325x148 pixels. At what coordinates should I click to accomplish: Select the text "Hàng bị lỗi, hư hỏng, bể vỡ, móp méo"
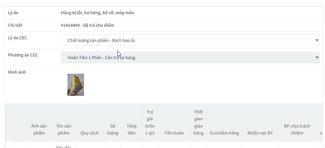[98, 13]
